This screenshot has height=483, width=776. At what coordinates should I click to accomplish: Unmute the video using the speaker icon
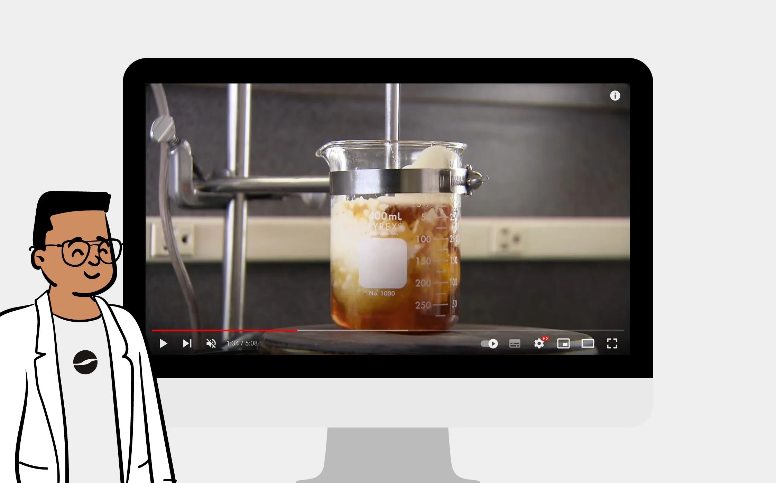pyautogui.click(x=211, y=343)
